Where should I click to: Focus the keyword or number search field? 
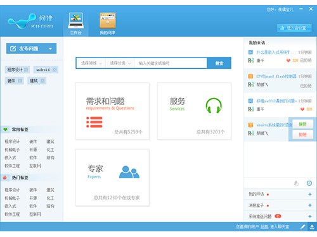(171, 63)
